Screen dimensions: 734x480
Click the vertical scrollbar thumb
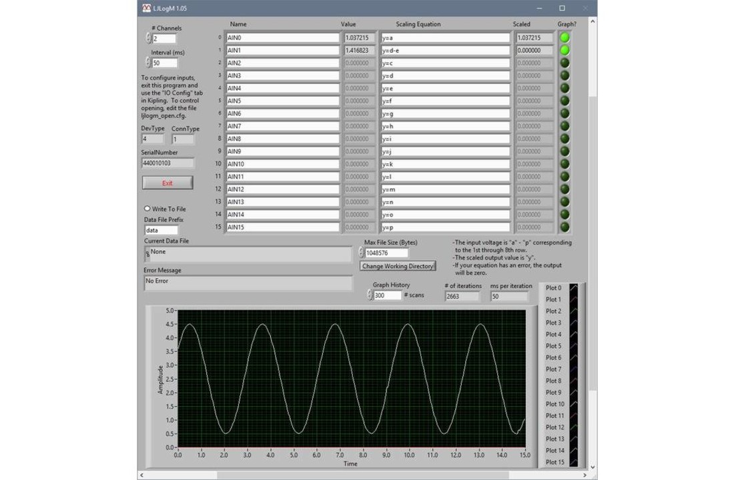click(x=593, y=243)
